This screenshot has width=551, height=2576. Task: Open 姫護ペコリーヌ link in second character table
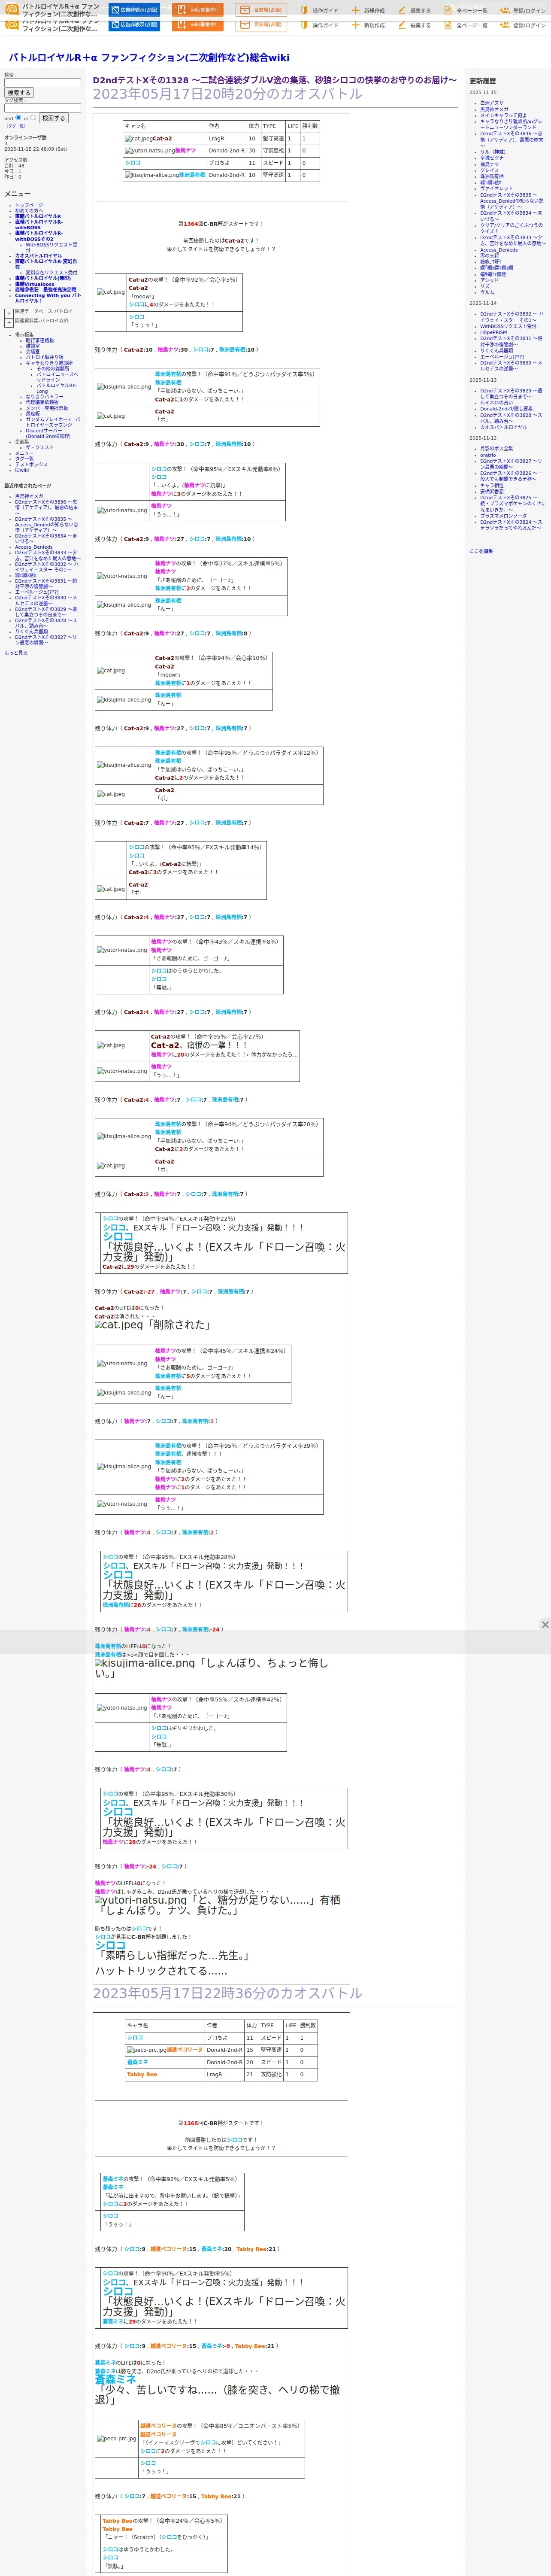184,2050
